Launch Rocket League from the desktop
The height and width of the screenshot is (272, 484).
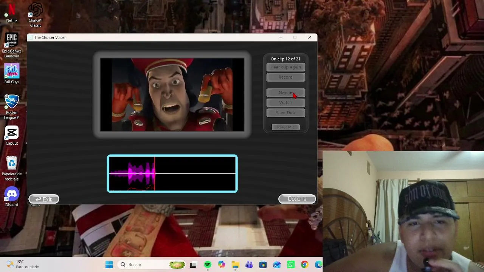(12, 107)
